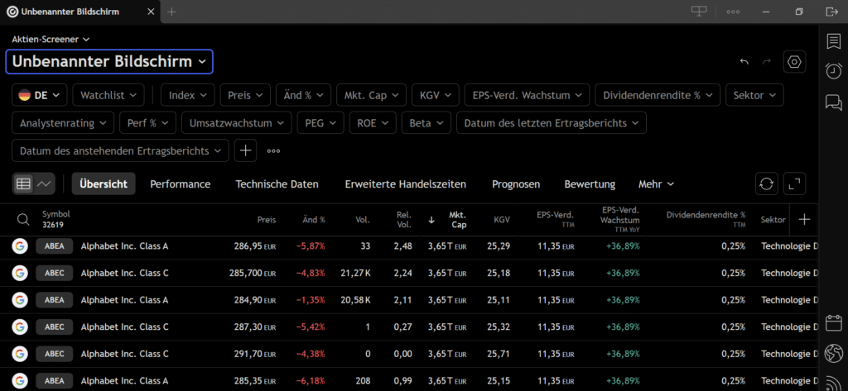Click the undo arrow icon
Viewport: 848px width, 391px height.
744,61
